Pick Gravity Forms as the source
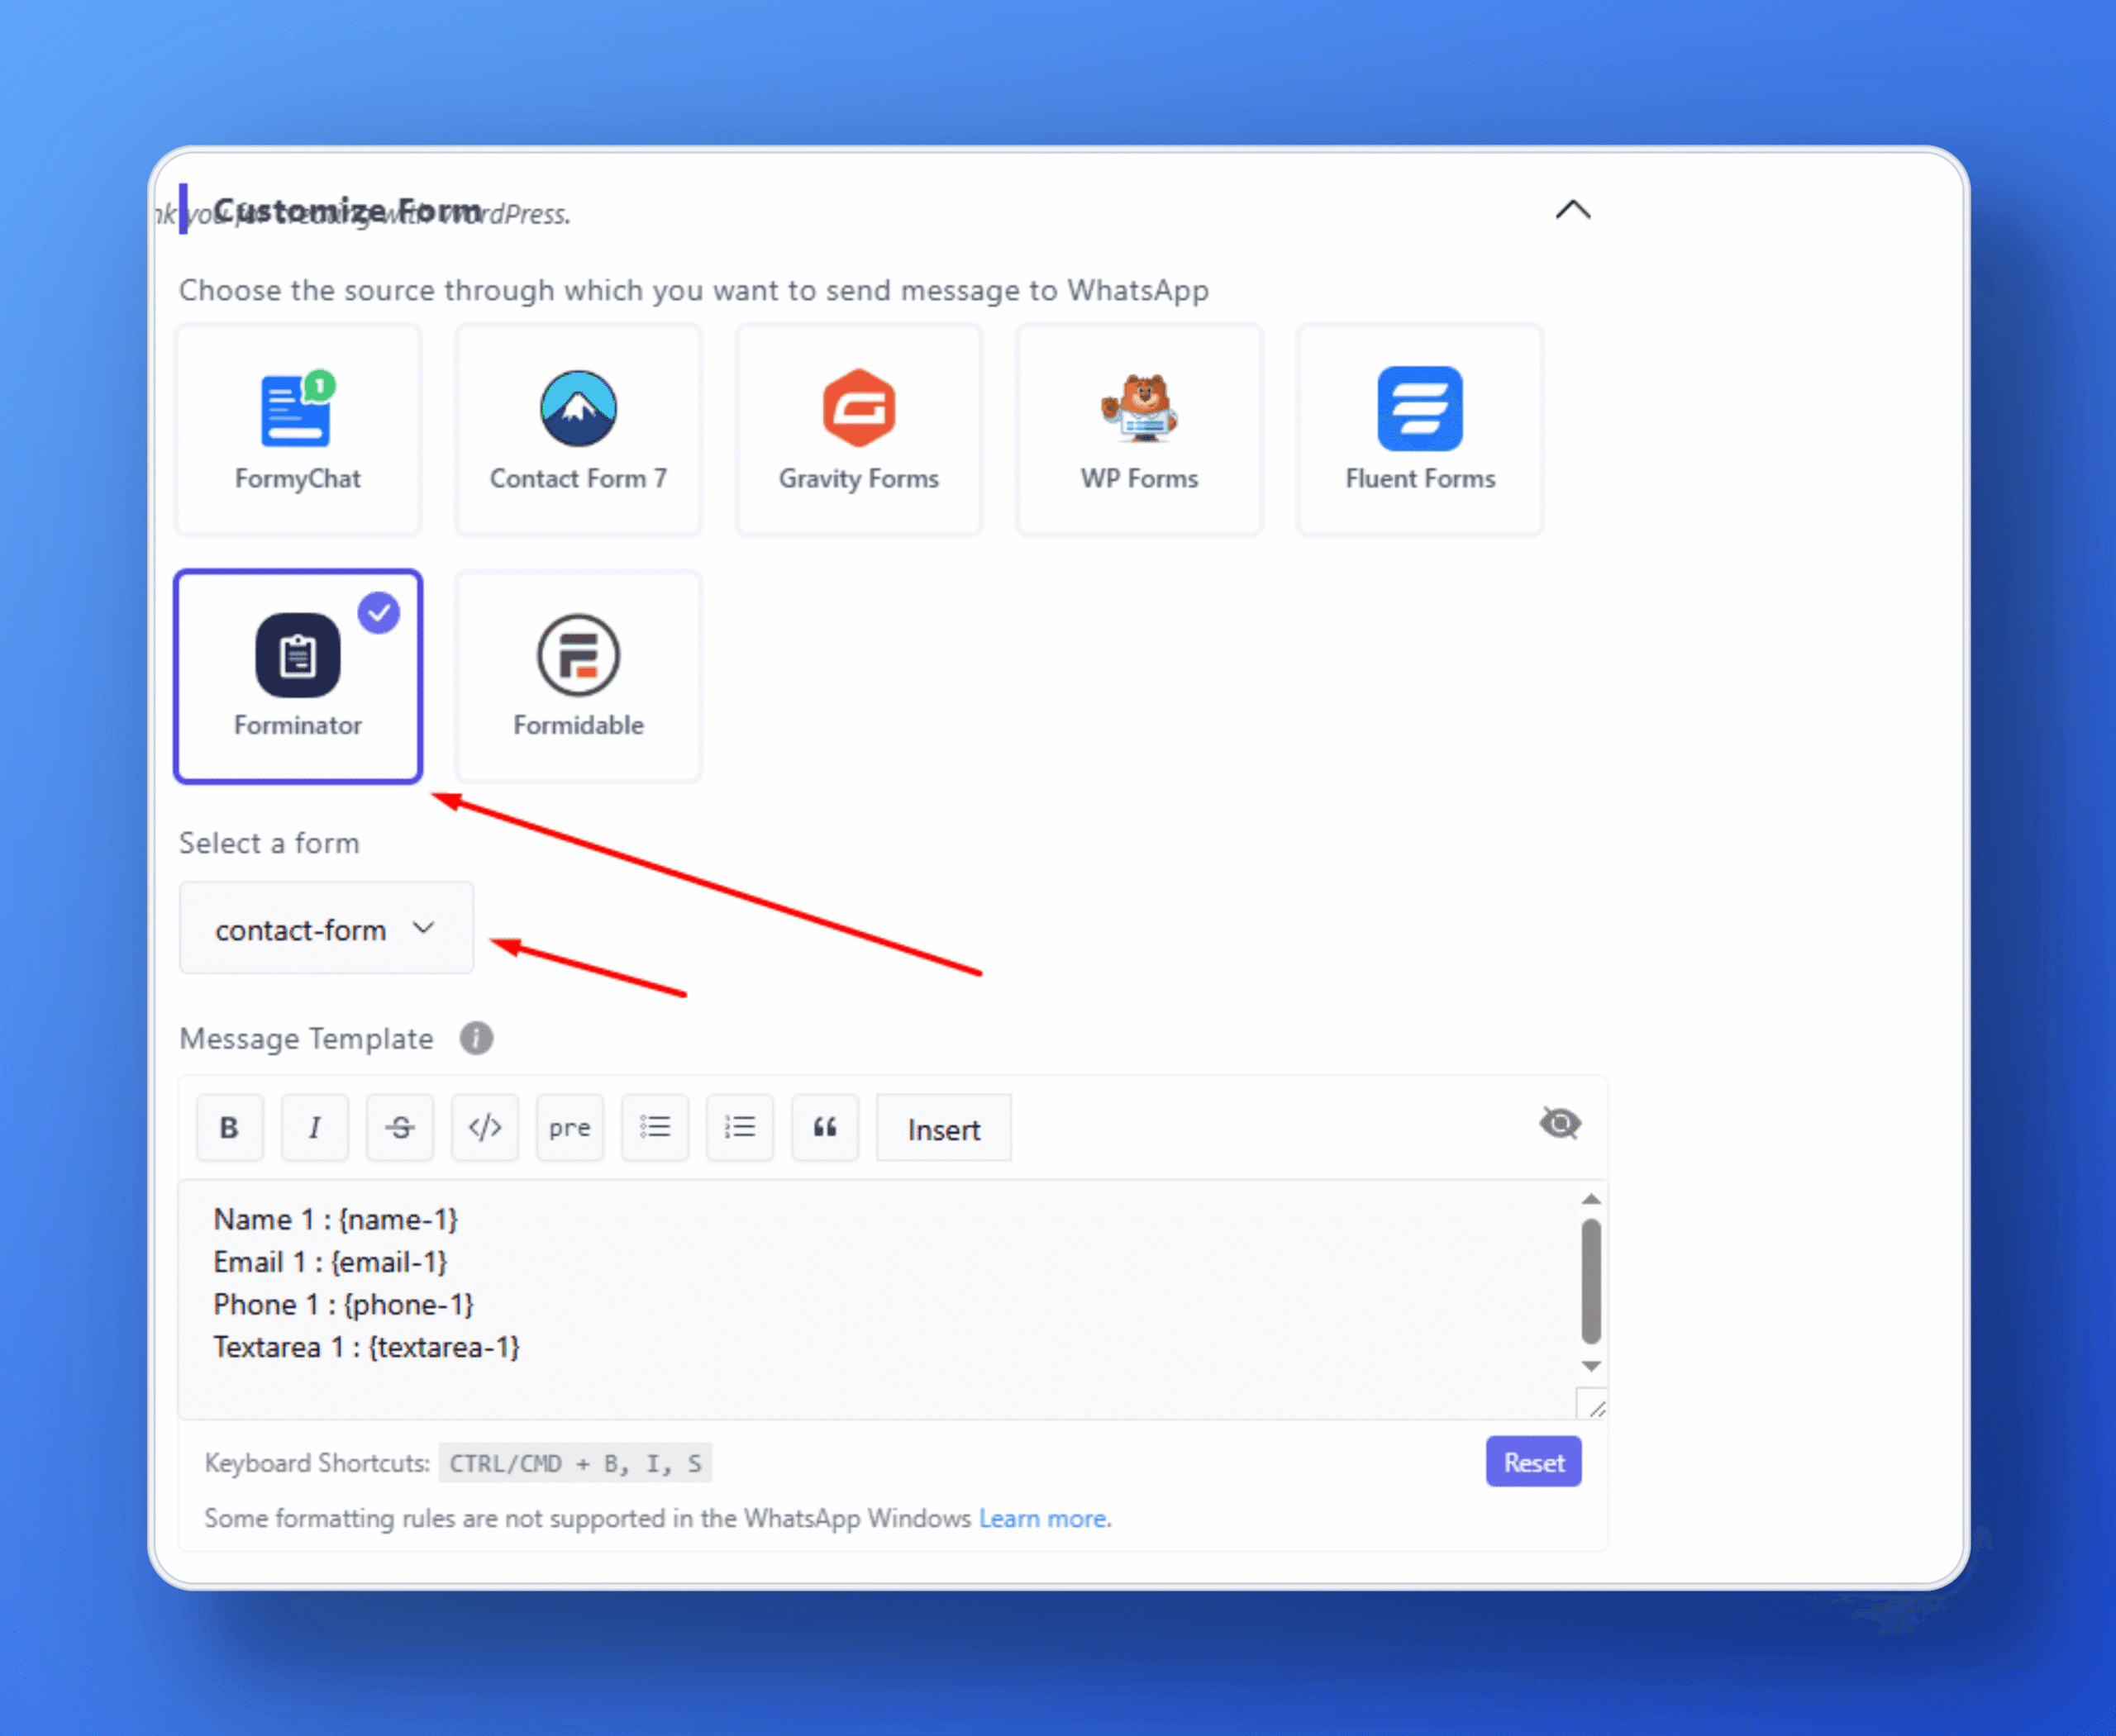This screenshot has width=2116, height=1736. click(859, 430)
